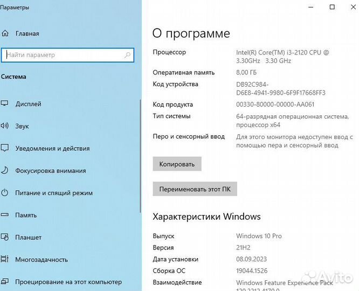Select RAM value 8,00 ГБ
The image size is (359, 291).
[x=246, y=73]
